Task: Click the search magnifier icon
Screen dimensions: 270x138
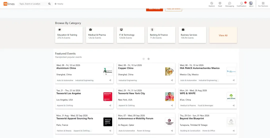Action: click(49, 4)
